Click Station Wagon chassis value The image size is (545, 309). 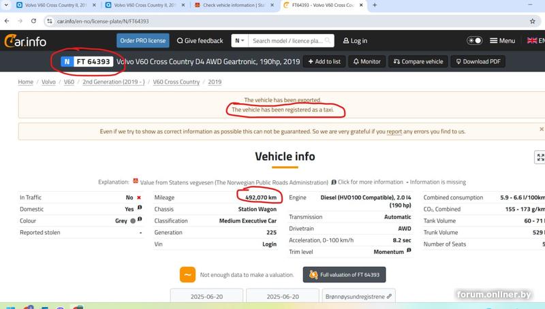coord(258,210)
